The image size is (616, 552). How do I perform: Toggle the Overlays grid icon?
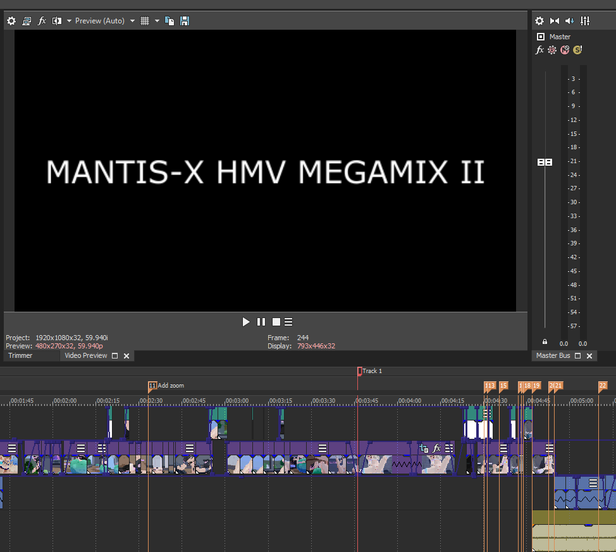click(145, 21)
